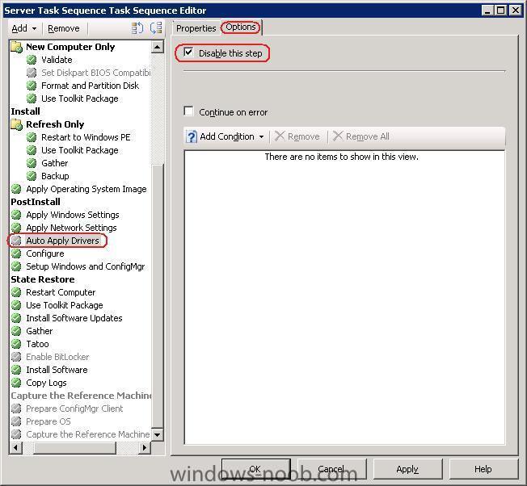Select the Validate step
527x486 pixels.
[57, 60]
